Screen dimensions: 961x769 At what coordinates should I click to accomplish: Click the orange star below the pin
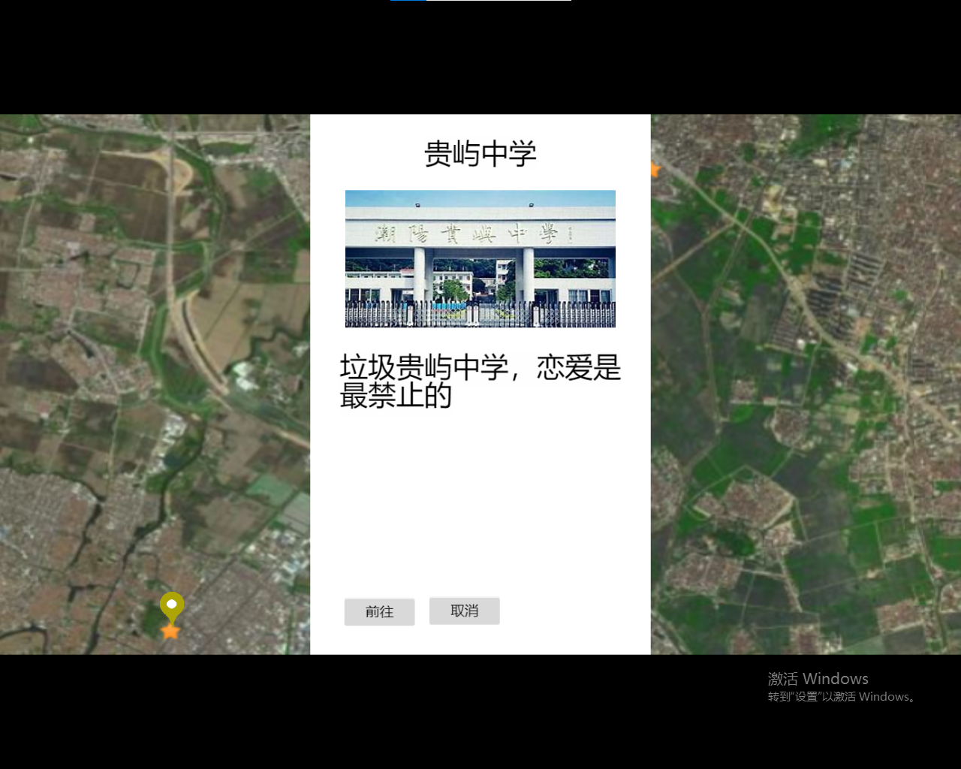pos(170,631)
